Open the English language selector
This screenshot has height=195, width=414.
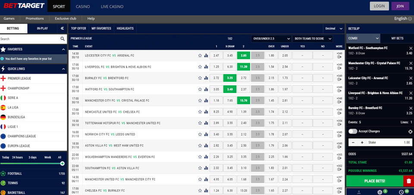[403, 19]
